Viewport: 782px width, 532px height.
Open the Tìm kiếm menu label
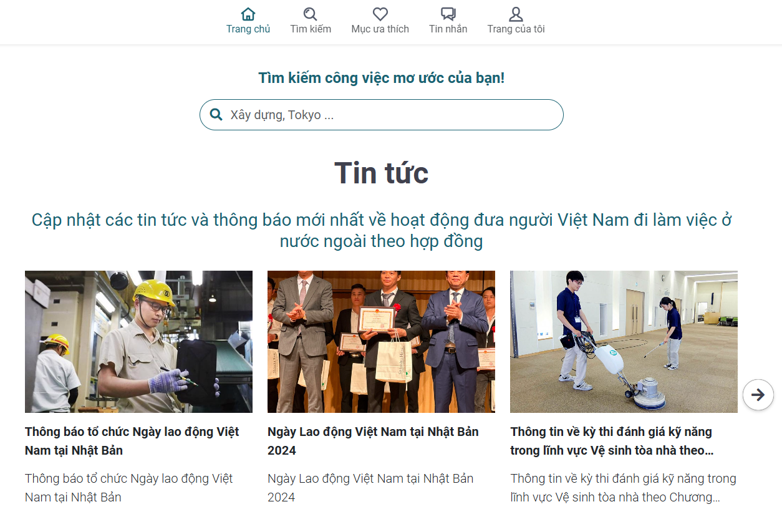click(311, 29)
